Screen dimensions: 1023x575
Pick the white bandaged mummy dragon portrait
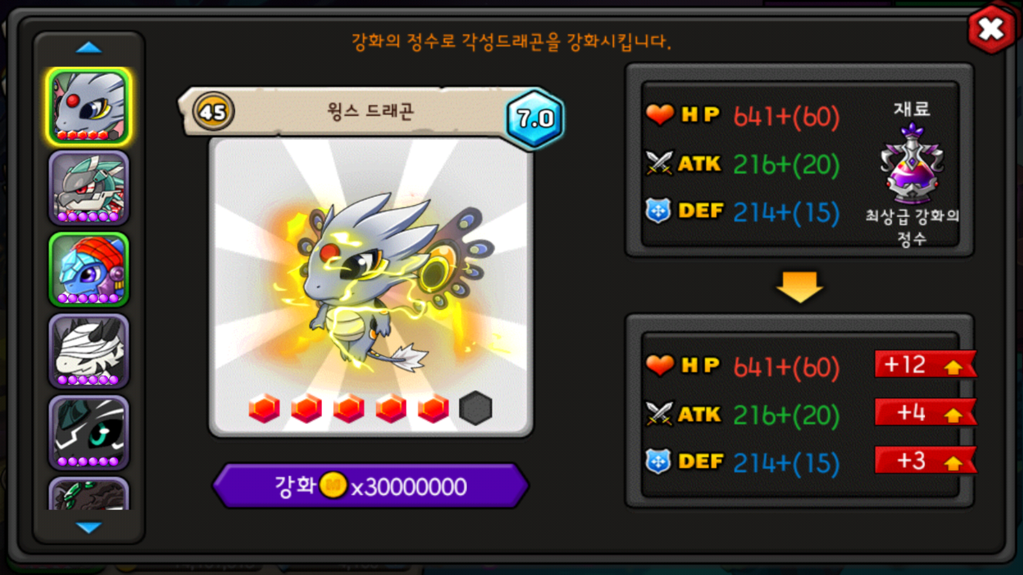[x=88, y=351]
